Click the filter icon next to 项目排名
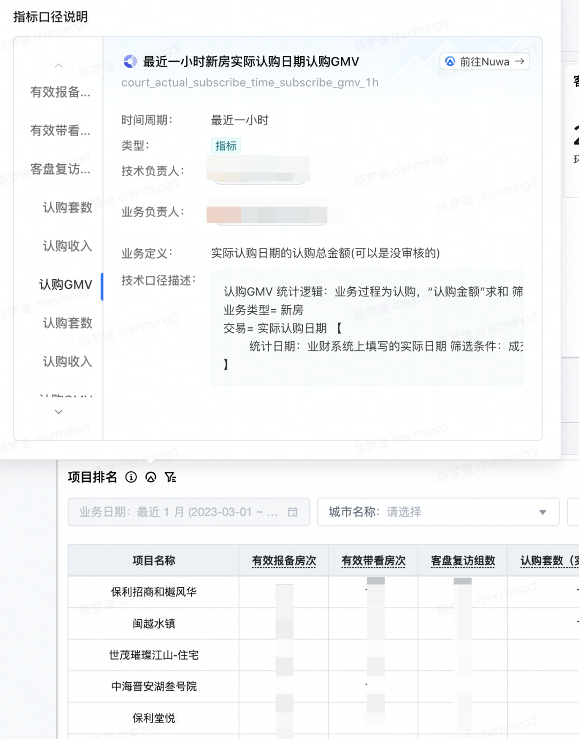Screen dimensions: 579x739 [x=170, y=477]
